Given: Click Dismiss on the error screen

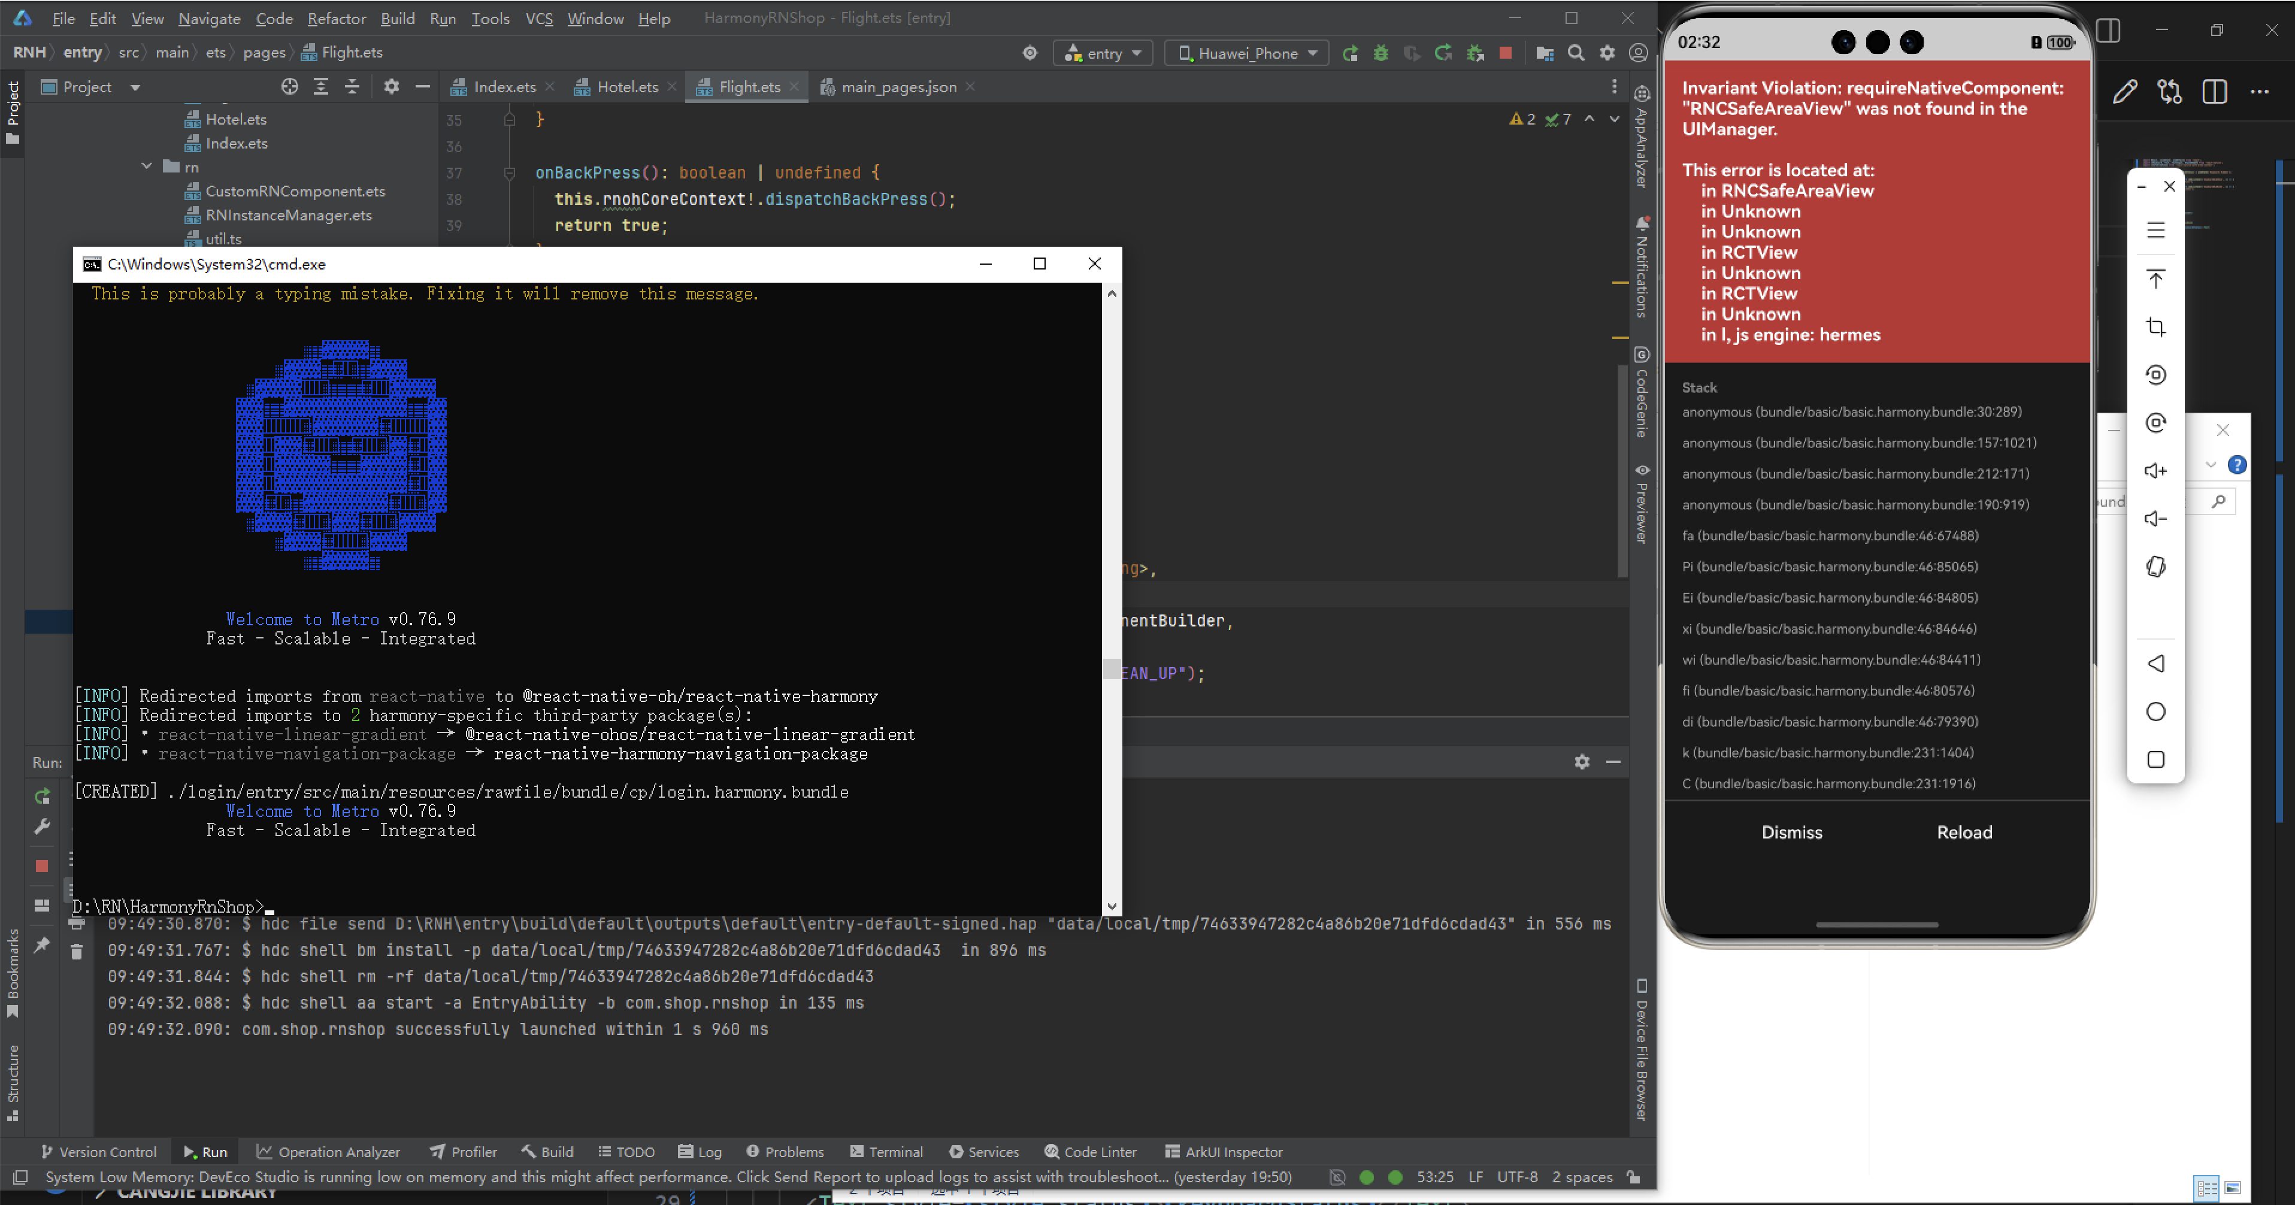Looking at the screenshot, I should (x=1792, y=832).
